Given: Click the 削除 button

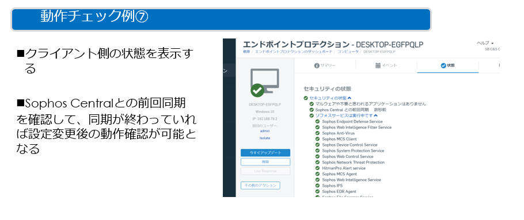Looking at the screenshot, I should pos(265,161).
